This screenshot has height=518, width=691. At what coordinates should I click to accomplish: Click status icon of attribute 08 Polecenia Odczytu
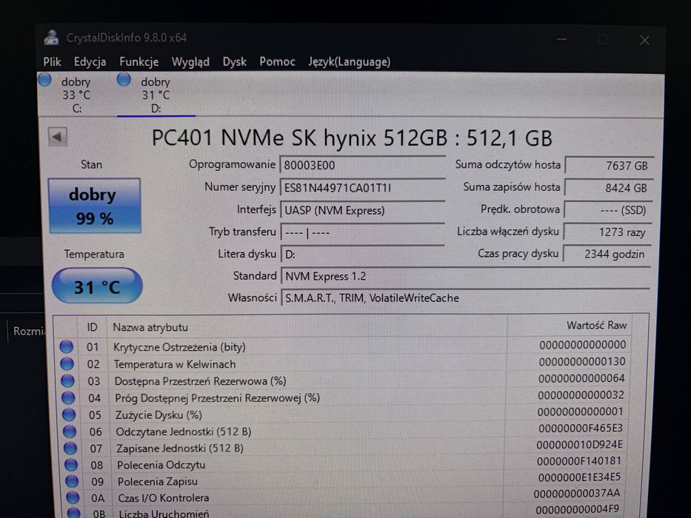point(71,465)
